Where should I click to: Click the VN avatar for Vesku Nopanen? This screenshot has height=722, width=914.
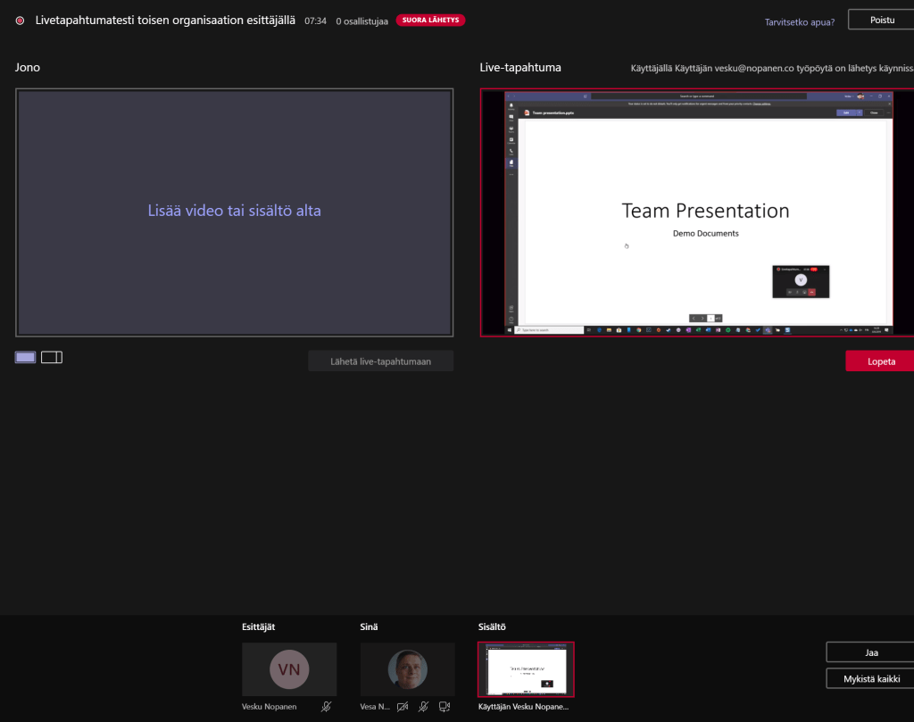(x=289, y=669)
